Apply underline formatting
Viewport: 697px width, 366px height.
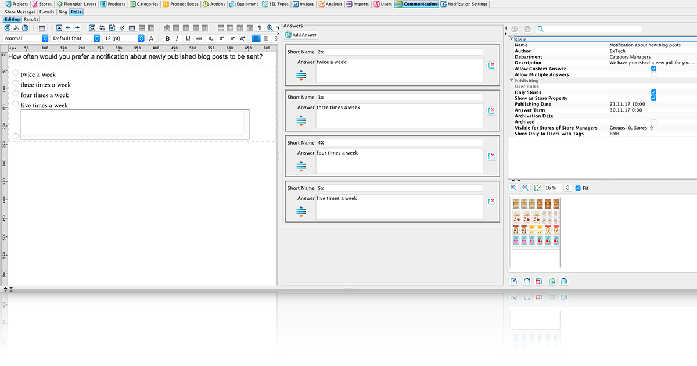click(188, 38)
